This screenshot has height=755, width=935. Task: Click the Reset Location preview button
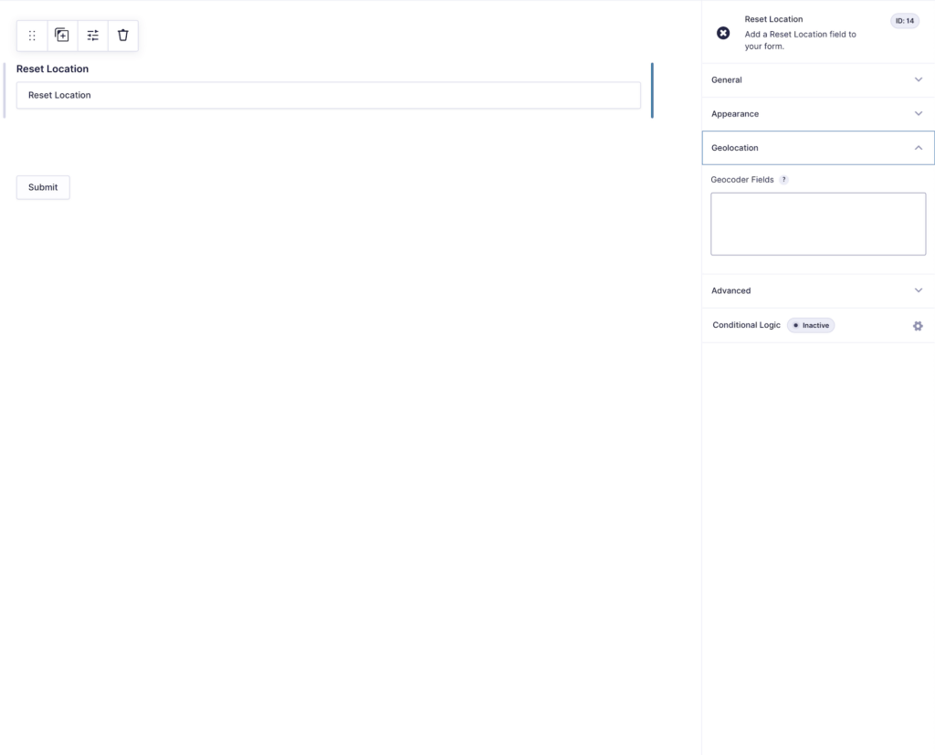pos(329,95)
